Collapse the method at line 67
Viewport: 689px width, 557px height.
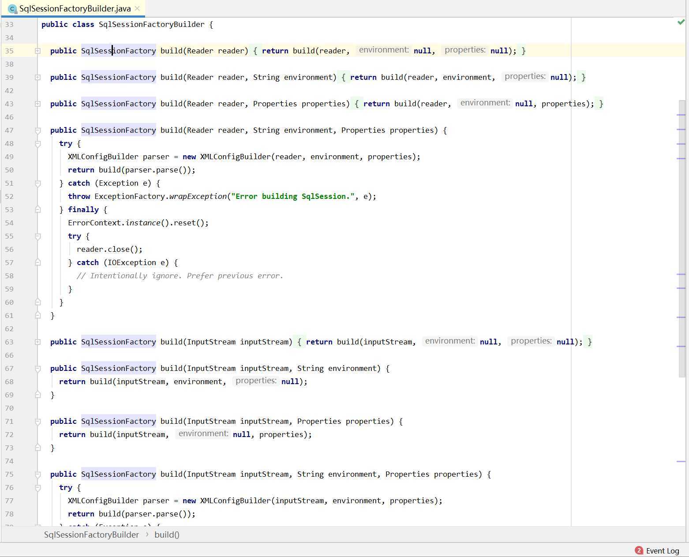tap(37, 368)
